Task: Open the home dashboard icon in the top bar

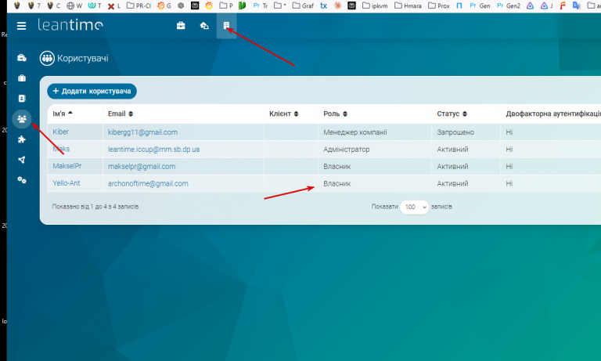Action: pos(204,26)
